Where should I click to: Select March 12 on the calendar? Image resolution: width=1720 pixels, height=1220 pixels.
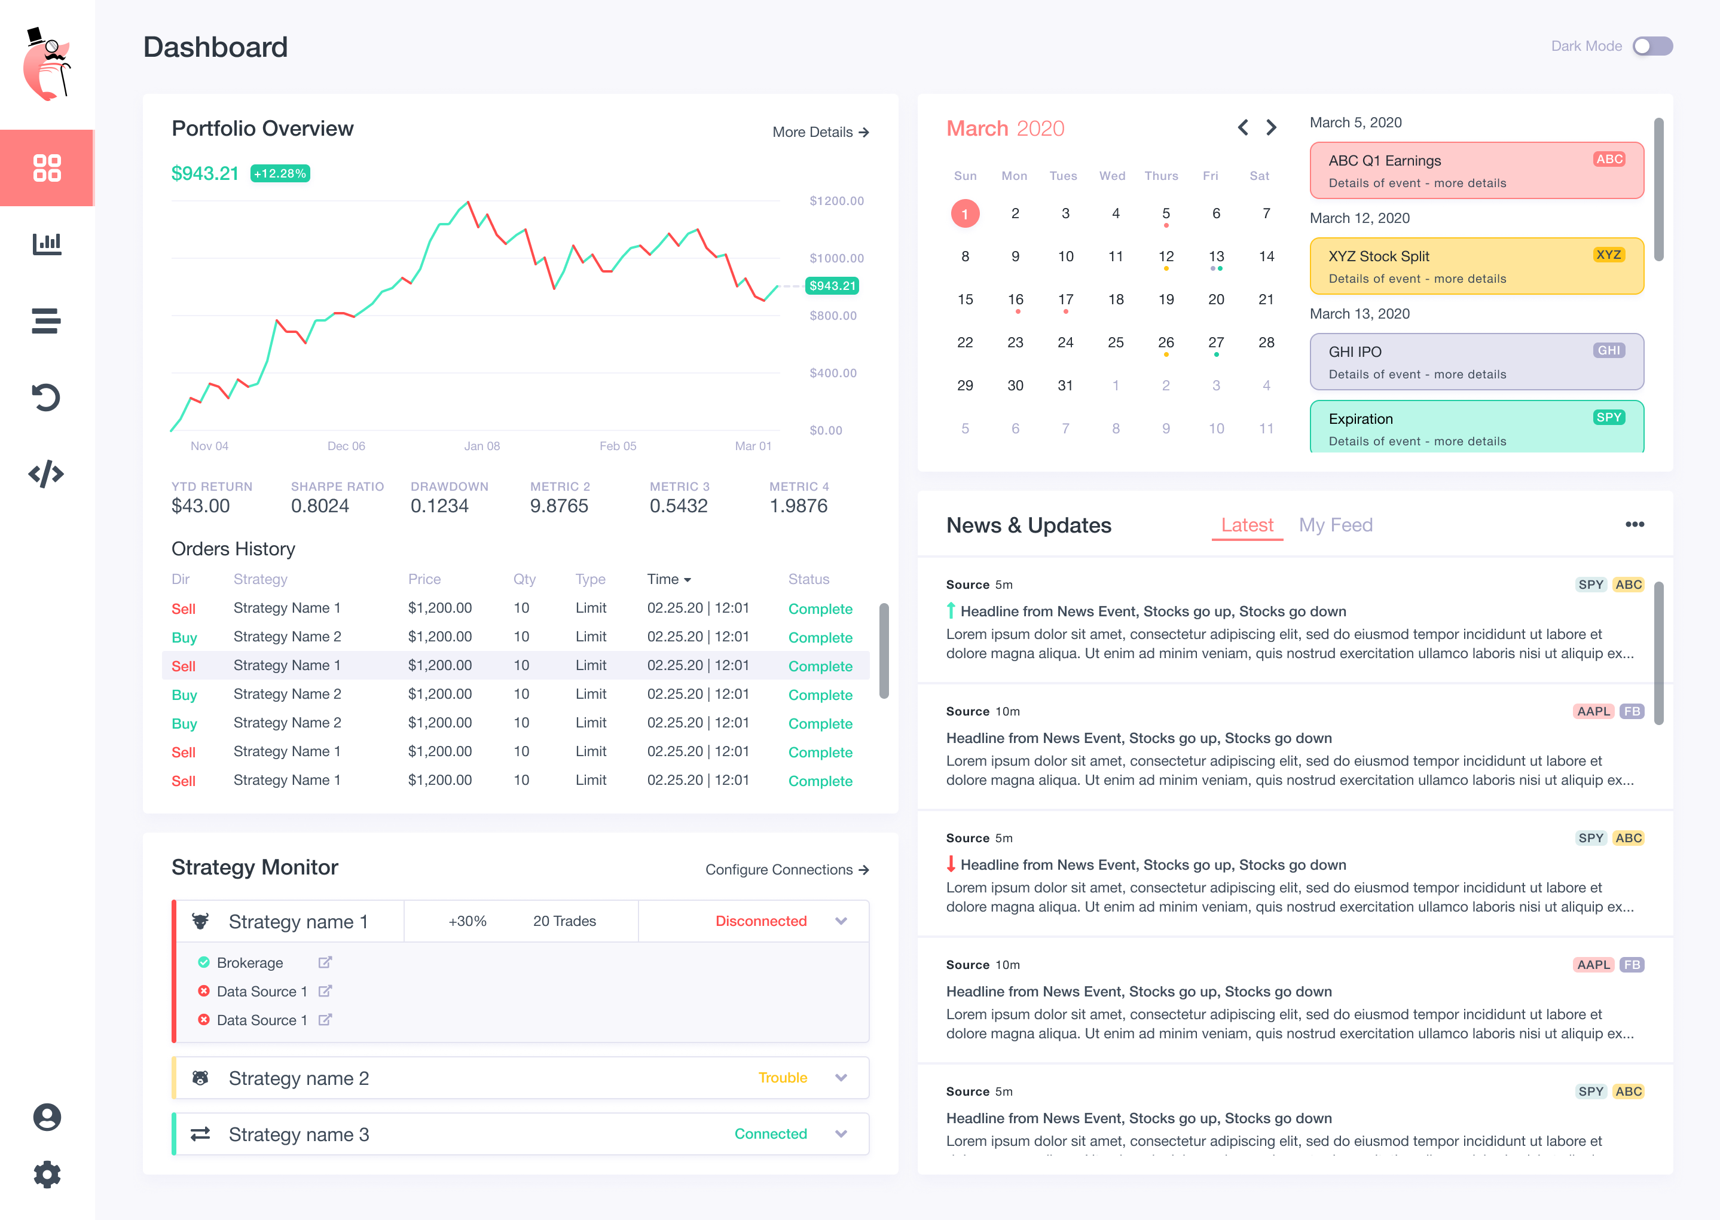tap(1165, 257)
